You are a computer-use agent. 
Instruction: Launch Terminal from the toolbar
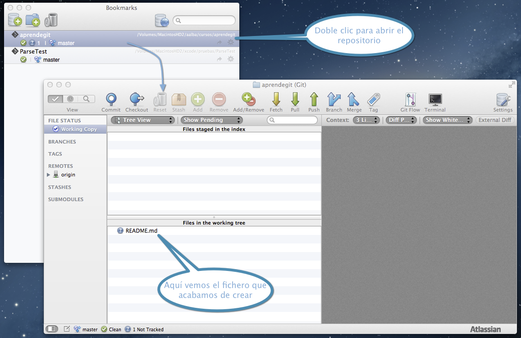click(435, 99)
